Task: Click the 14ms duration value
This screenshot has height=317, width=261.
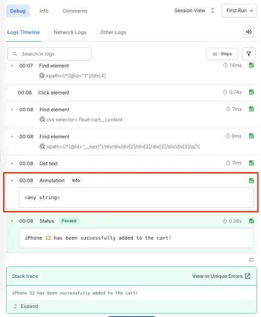Action: (x=235, y=65)
